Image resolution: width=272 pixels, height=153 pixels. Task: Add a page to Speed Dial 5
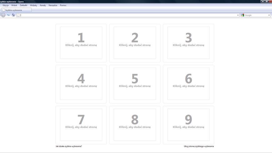(135, 84)
